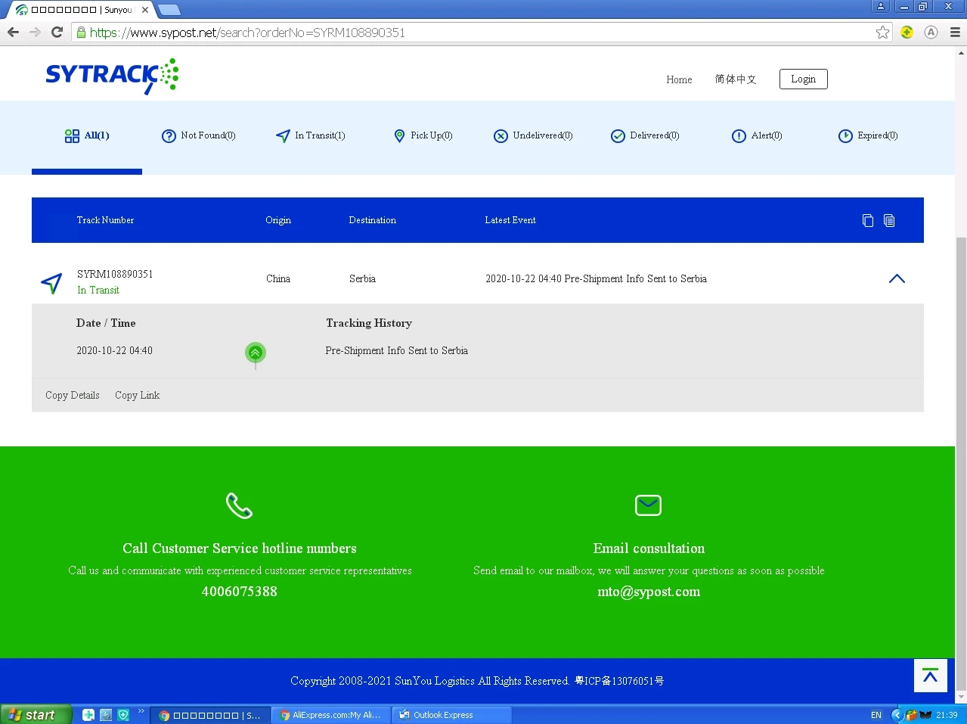Click browser forward arrow
This screenshot has height=724, width=967.
coord(35,32)
